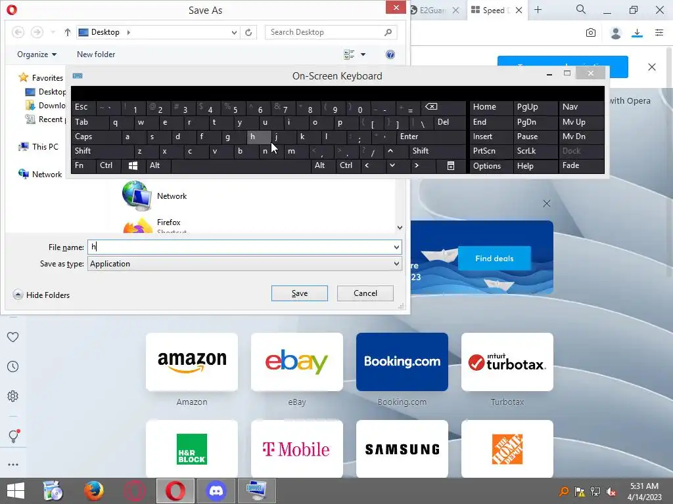This screenshot has width=673, height=504.
Task: Click the up arrow key on keyboard
Action: point(390,151)
